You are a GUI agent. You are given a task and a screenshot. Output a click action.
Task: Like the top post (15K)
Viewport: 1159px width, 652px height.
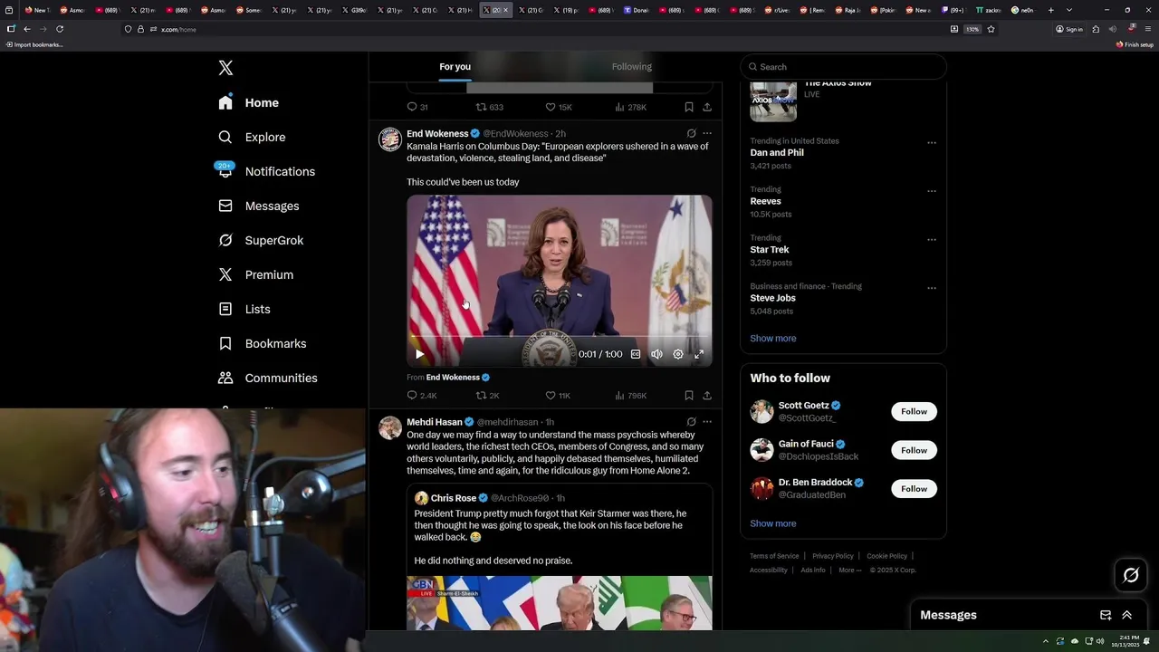[559, 107]
